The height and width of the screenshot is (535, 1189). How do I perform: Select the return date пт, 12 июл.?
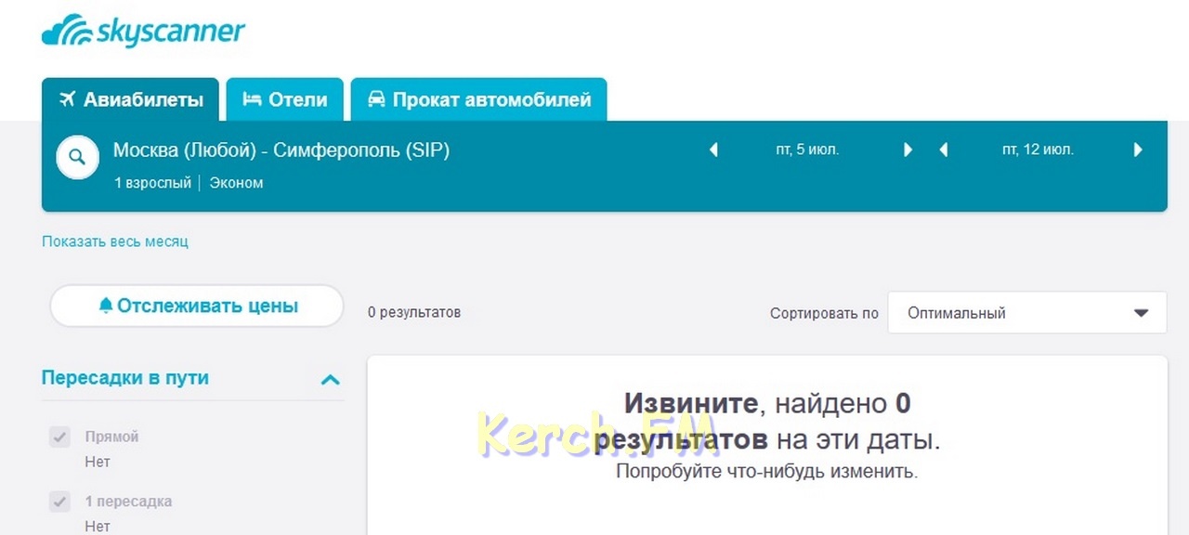1038,150
